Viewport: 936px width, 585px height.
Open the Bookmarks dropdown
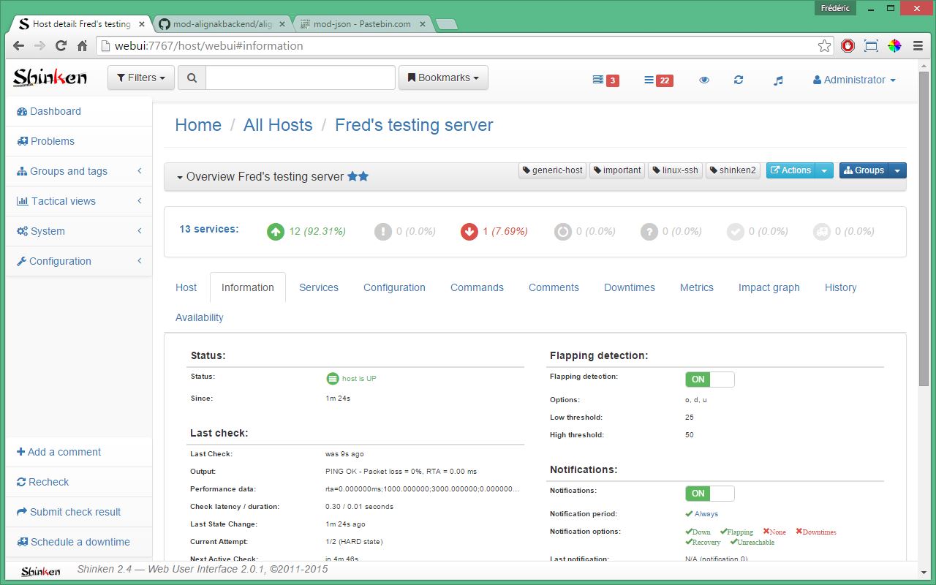point(443,78)
